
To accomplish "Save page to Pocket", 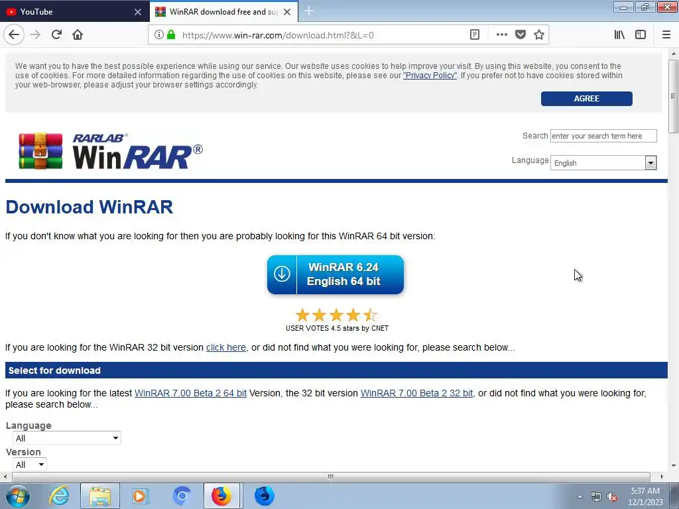I will click(x=521, y=34).
